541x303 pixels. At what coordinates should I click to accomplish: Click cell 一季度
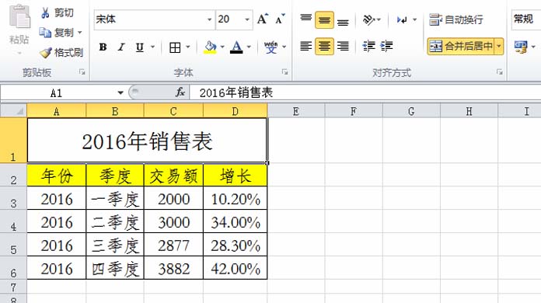pos(115,199)
